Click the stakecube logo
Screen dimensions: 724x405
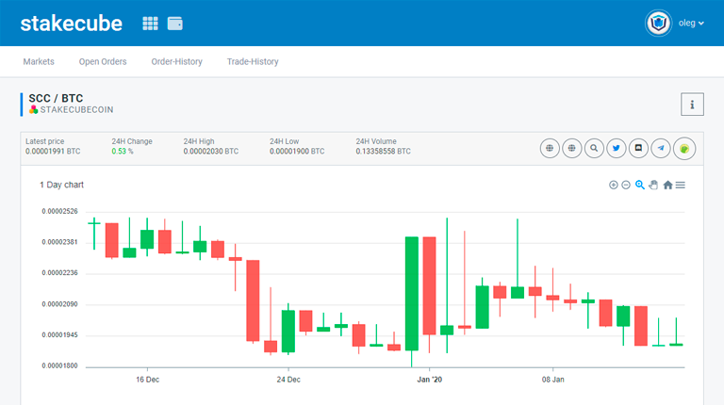72,24
